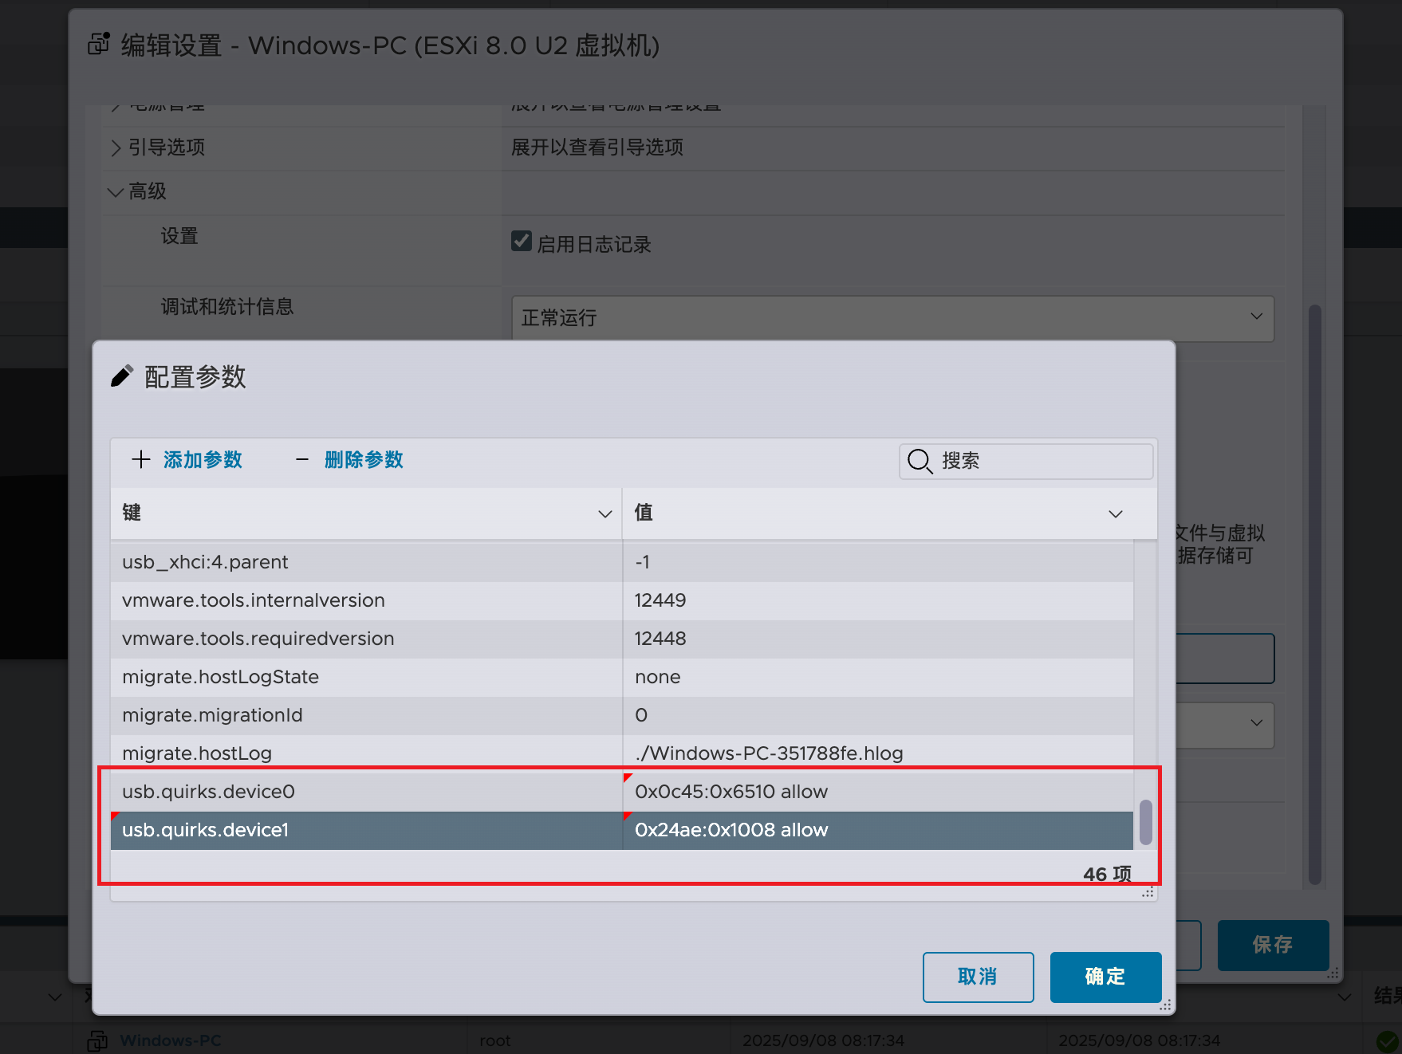The height and width of the screenshot is (1054, 1402).
Task: Open the 键 column filter dropdown
Action: coord(605,513)
